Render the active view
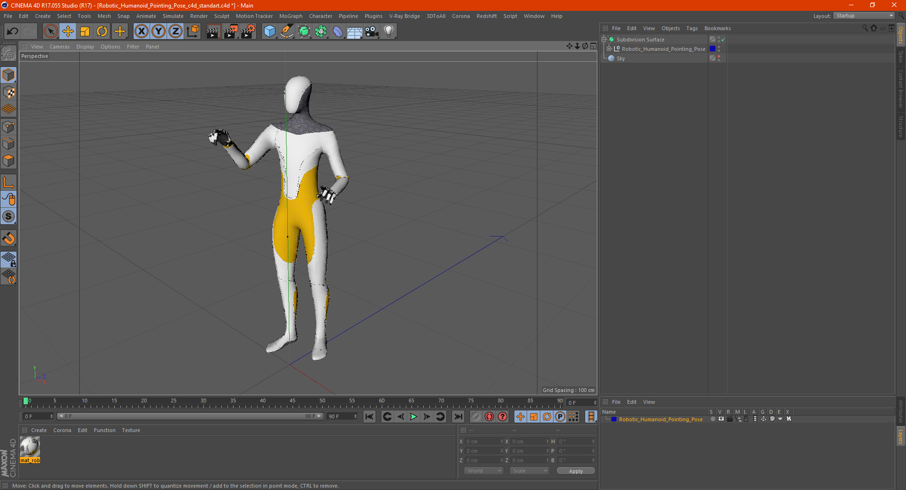Screen dimensions: 906x490 (x=213, y=32)
